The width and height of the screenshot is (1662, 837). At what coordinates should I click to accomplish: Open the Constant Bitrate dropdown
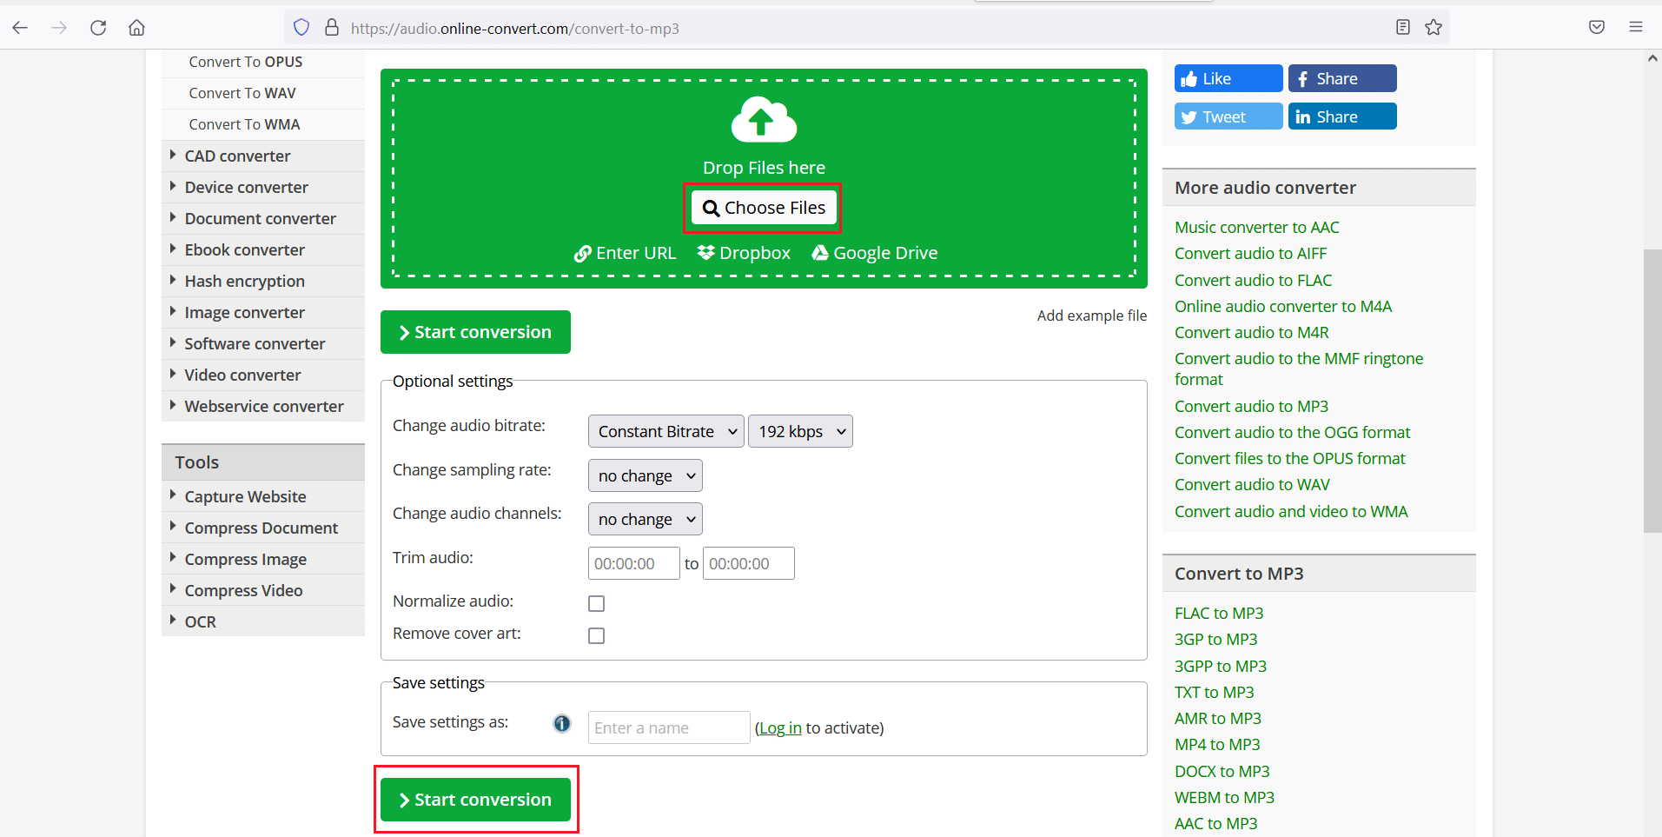click(x=665, y=431)
